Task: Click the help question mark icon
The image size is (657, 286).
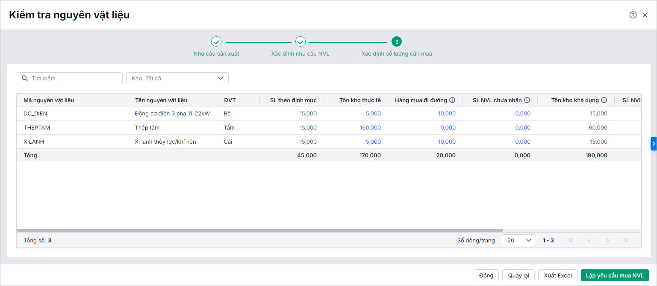Action: point(633,15)
